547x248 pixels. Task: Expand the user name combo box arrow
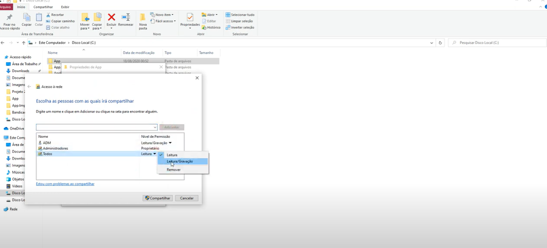pos(155,127)
